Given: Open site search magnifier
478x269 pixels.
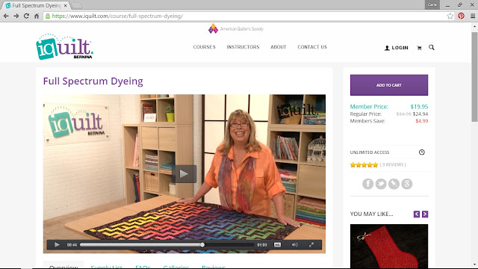Looking at the screenshot, I should click(432, 47).
